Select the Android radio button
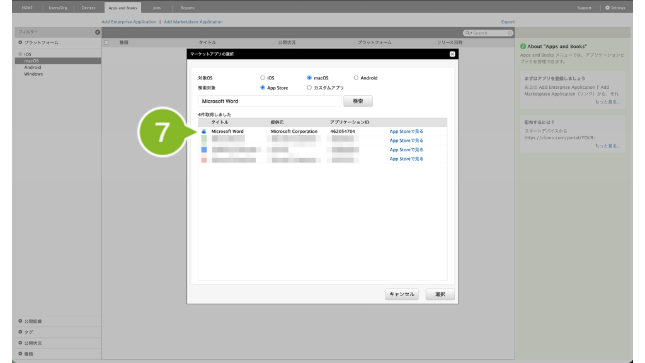Viewport: 645px width, 363px height. tap(356, 78)
